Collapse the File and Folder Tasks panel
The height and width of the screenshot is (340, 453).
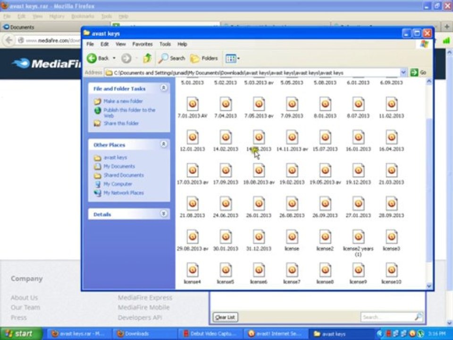[x=164, y=88]
